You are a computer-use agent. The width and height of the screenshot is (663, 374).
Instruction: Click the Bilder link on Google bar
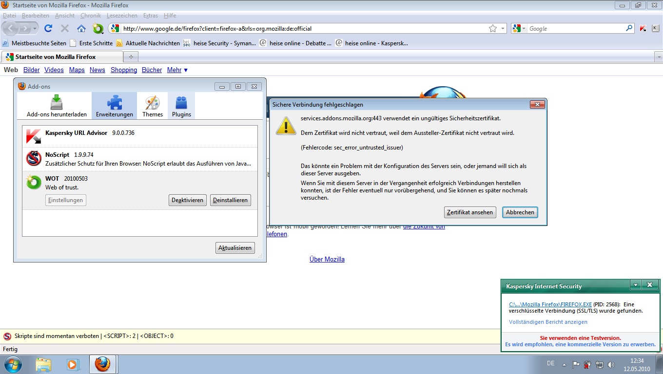[32, 70]
